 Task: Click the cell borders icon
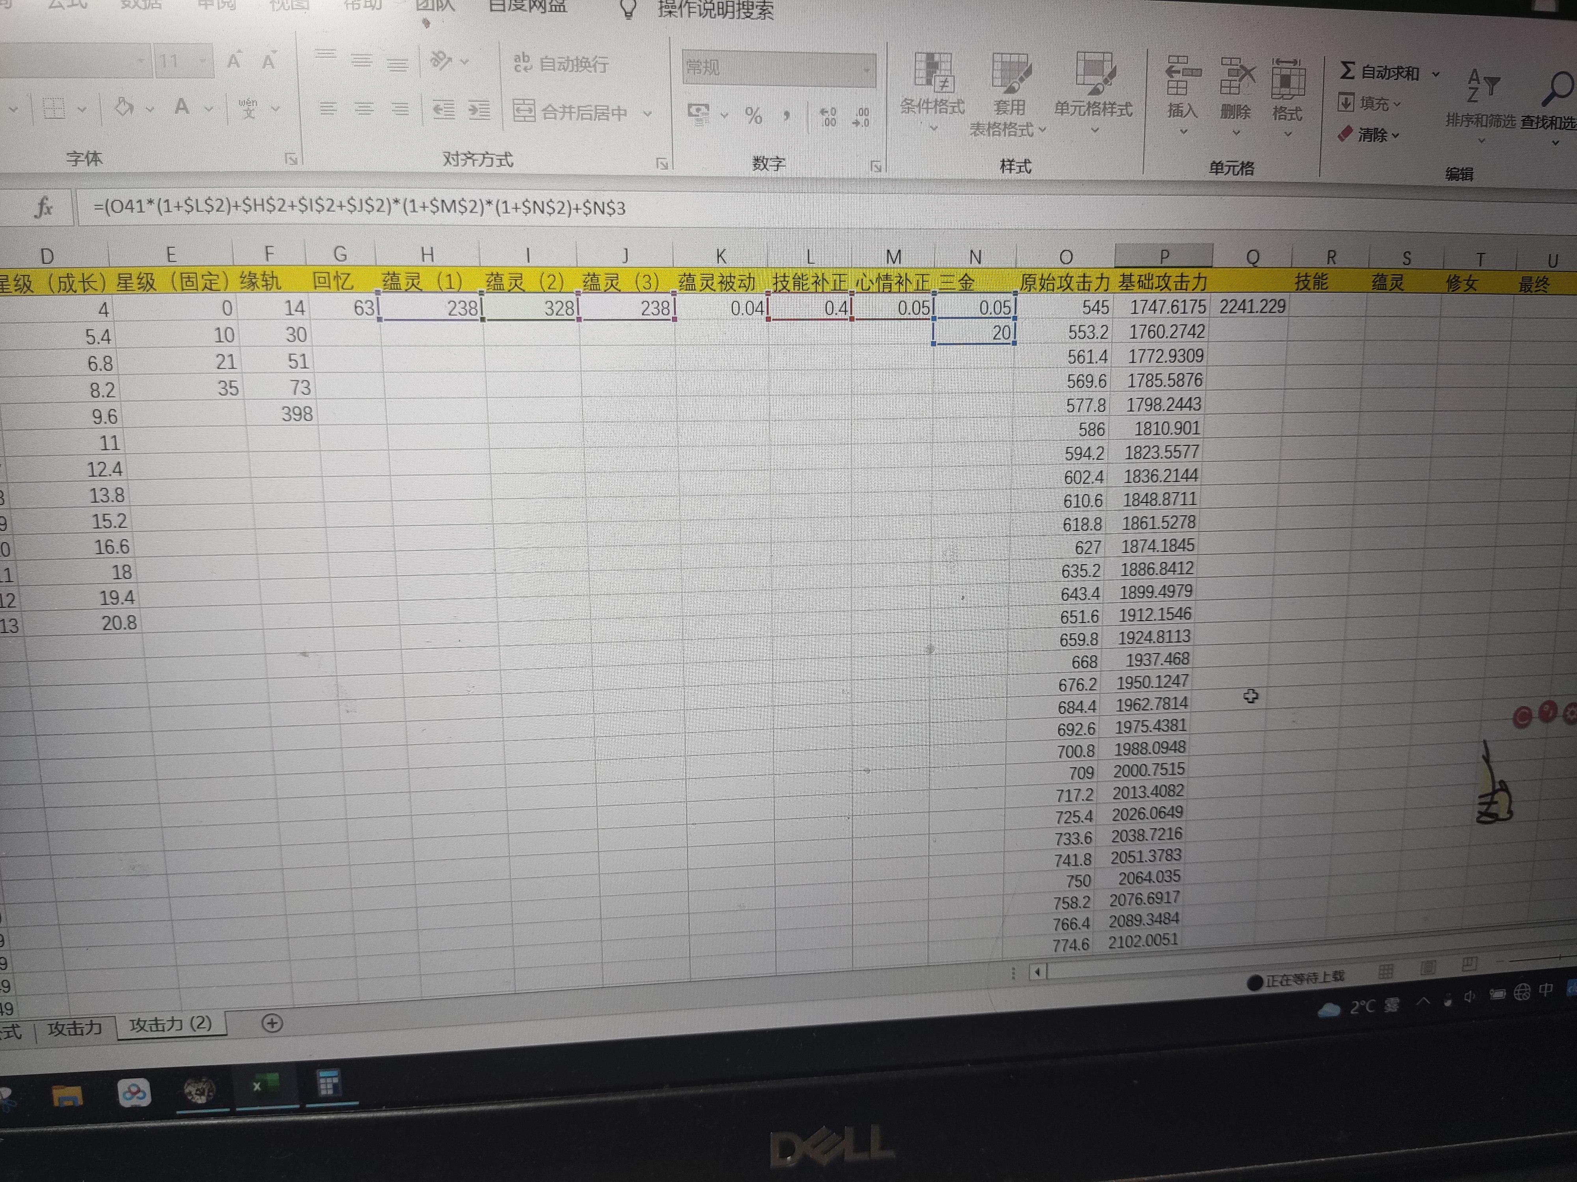pos(54,108)
